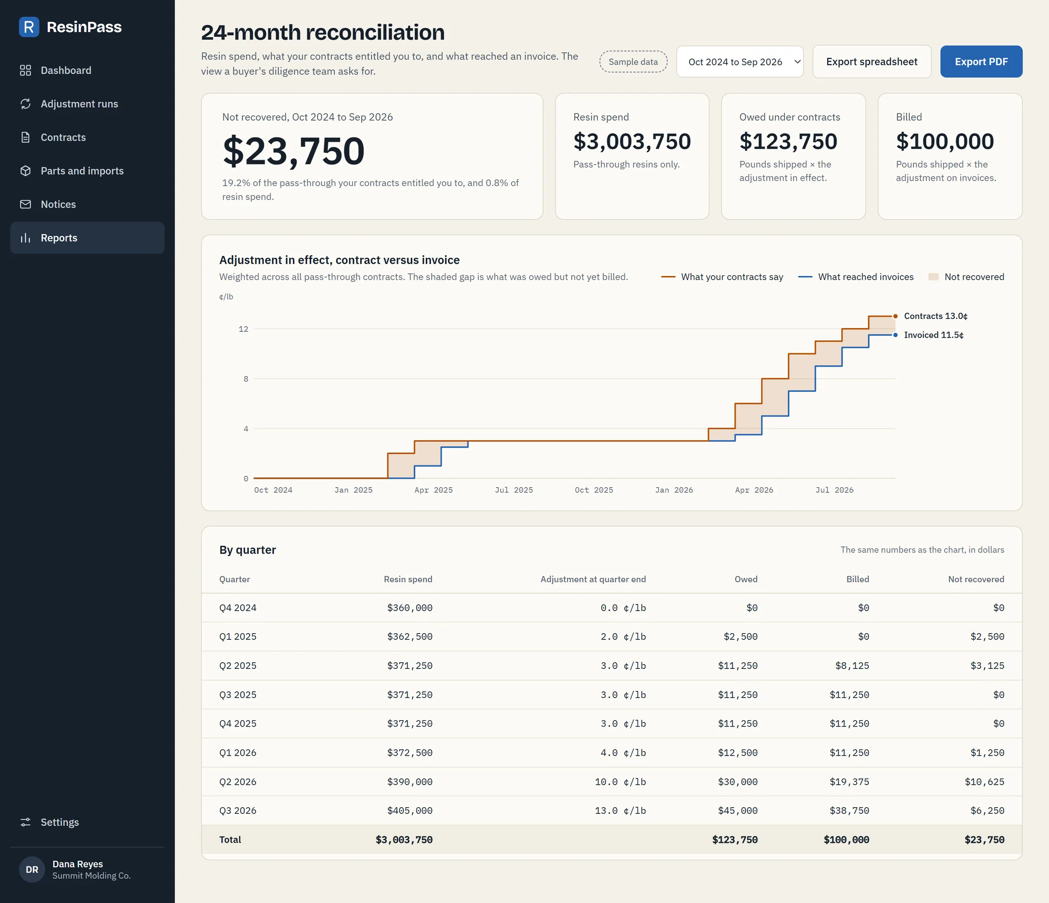
Task: Open Notices in the sidebar
Action: click(x=87, y=204)
